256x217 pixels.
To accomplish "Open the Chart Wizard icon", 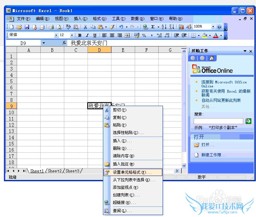I will click(181, 27).
